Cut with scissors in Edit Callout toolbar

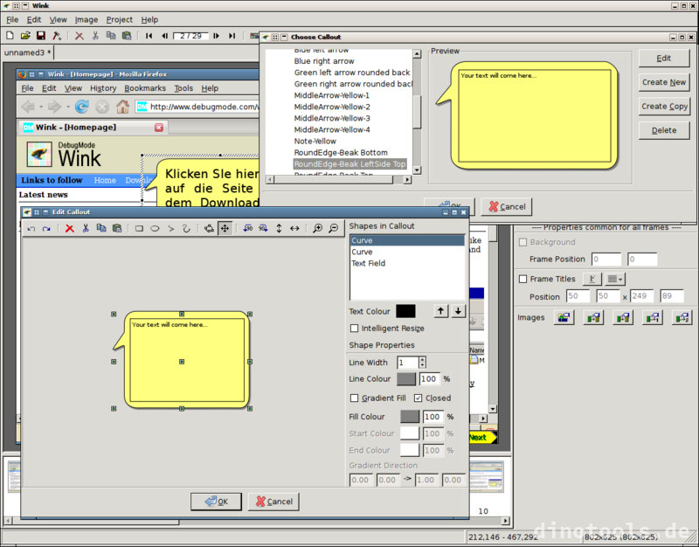click(x=85, y=229)
